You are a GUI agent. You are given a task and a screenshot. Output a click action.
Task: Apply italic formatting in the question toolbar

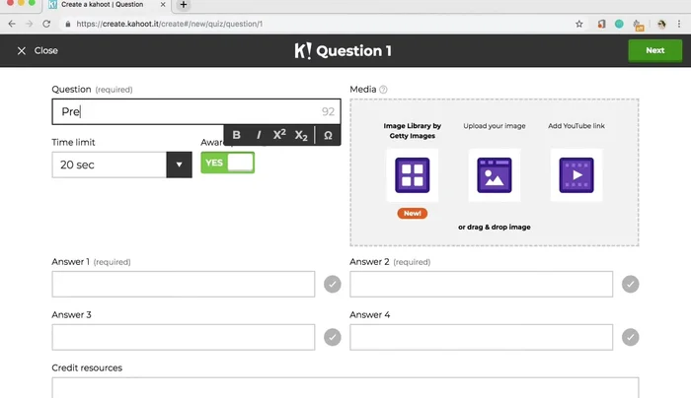click(x=259, y=135)
